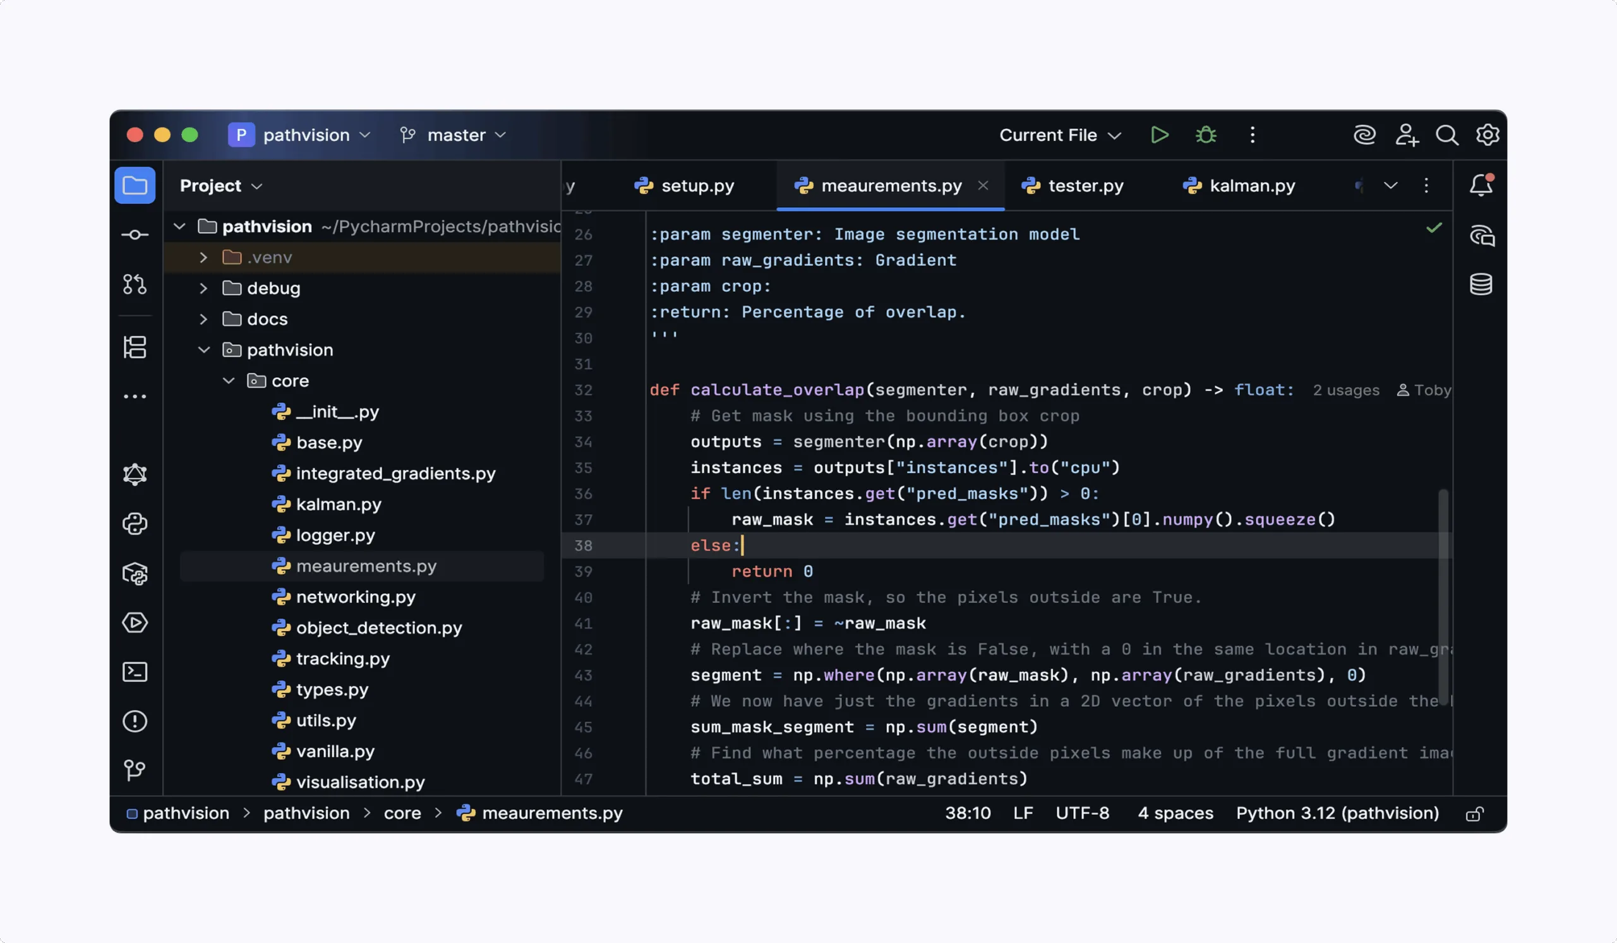Click the editor vertical scrollbar thumb

click(1443, 597)
